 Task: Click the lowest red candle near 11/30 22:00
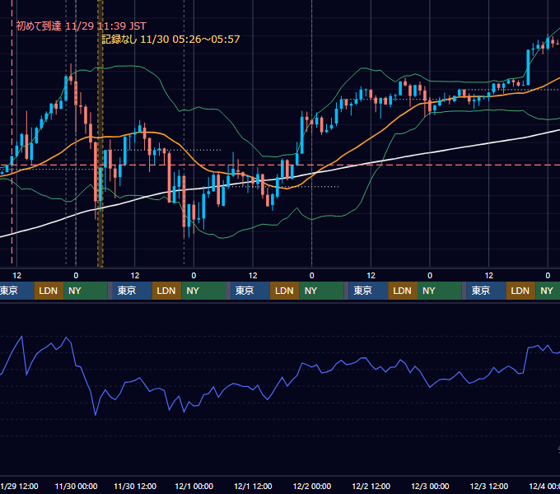click(x=184, y=202)
